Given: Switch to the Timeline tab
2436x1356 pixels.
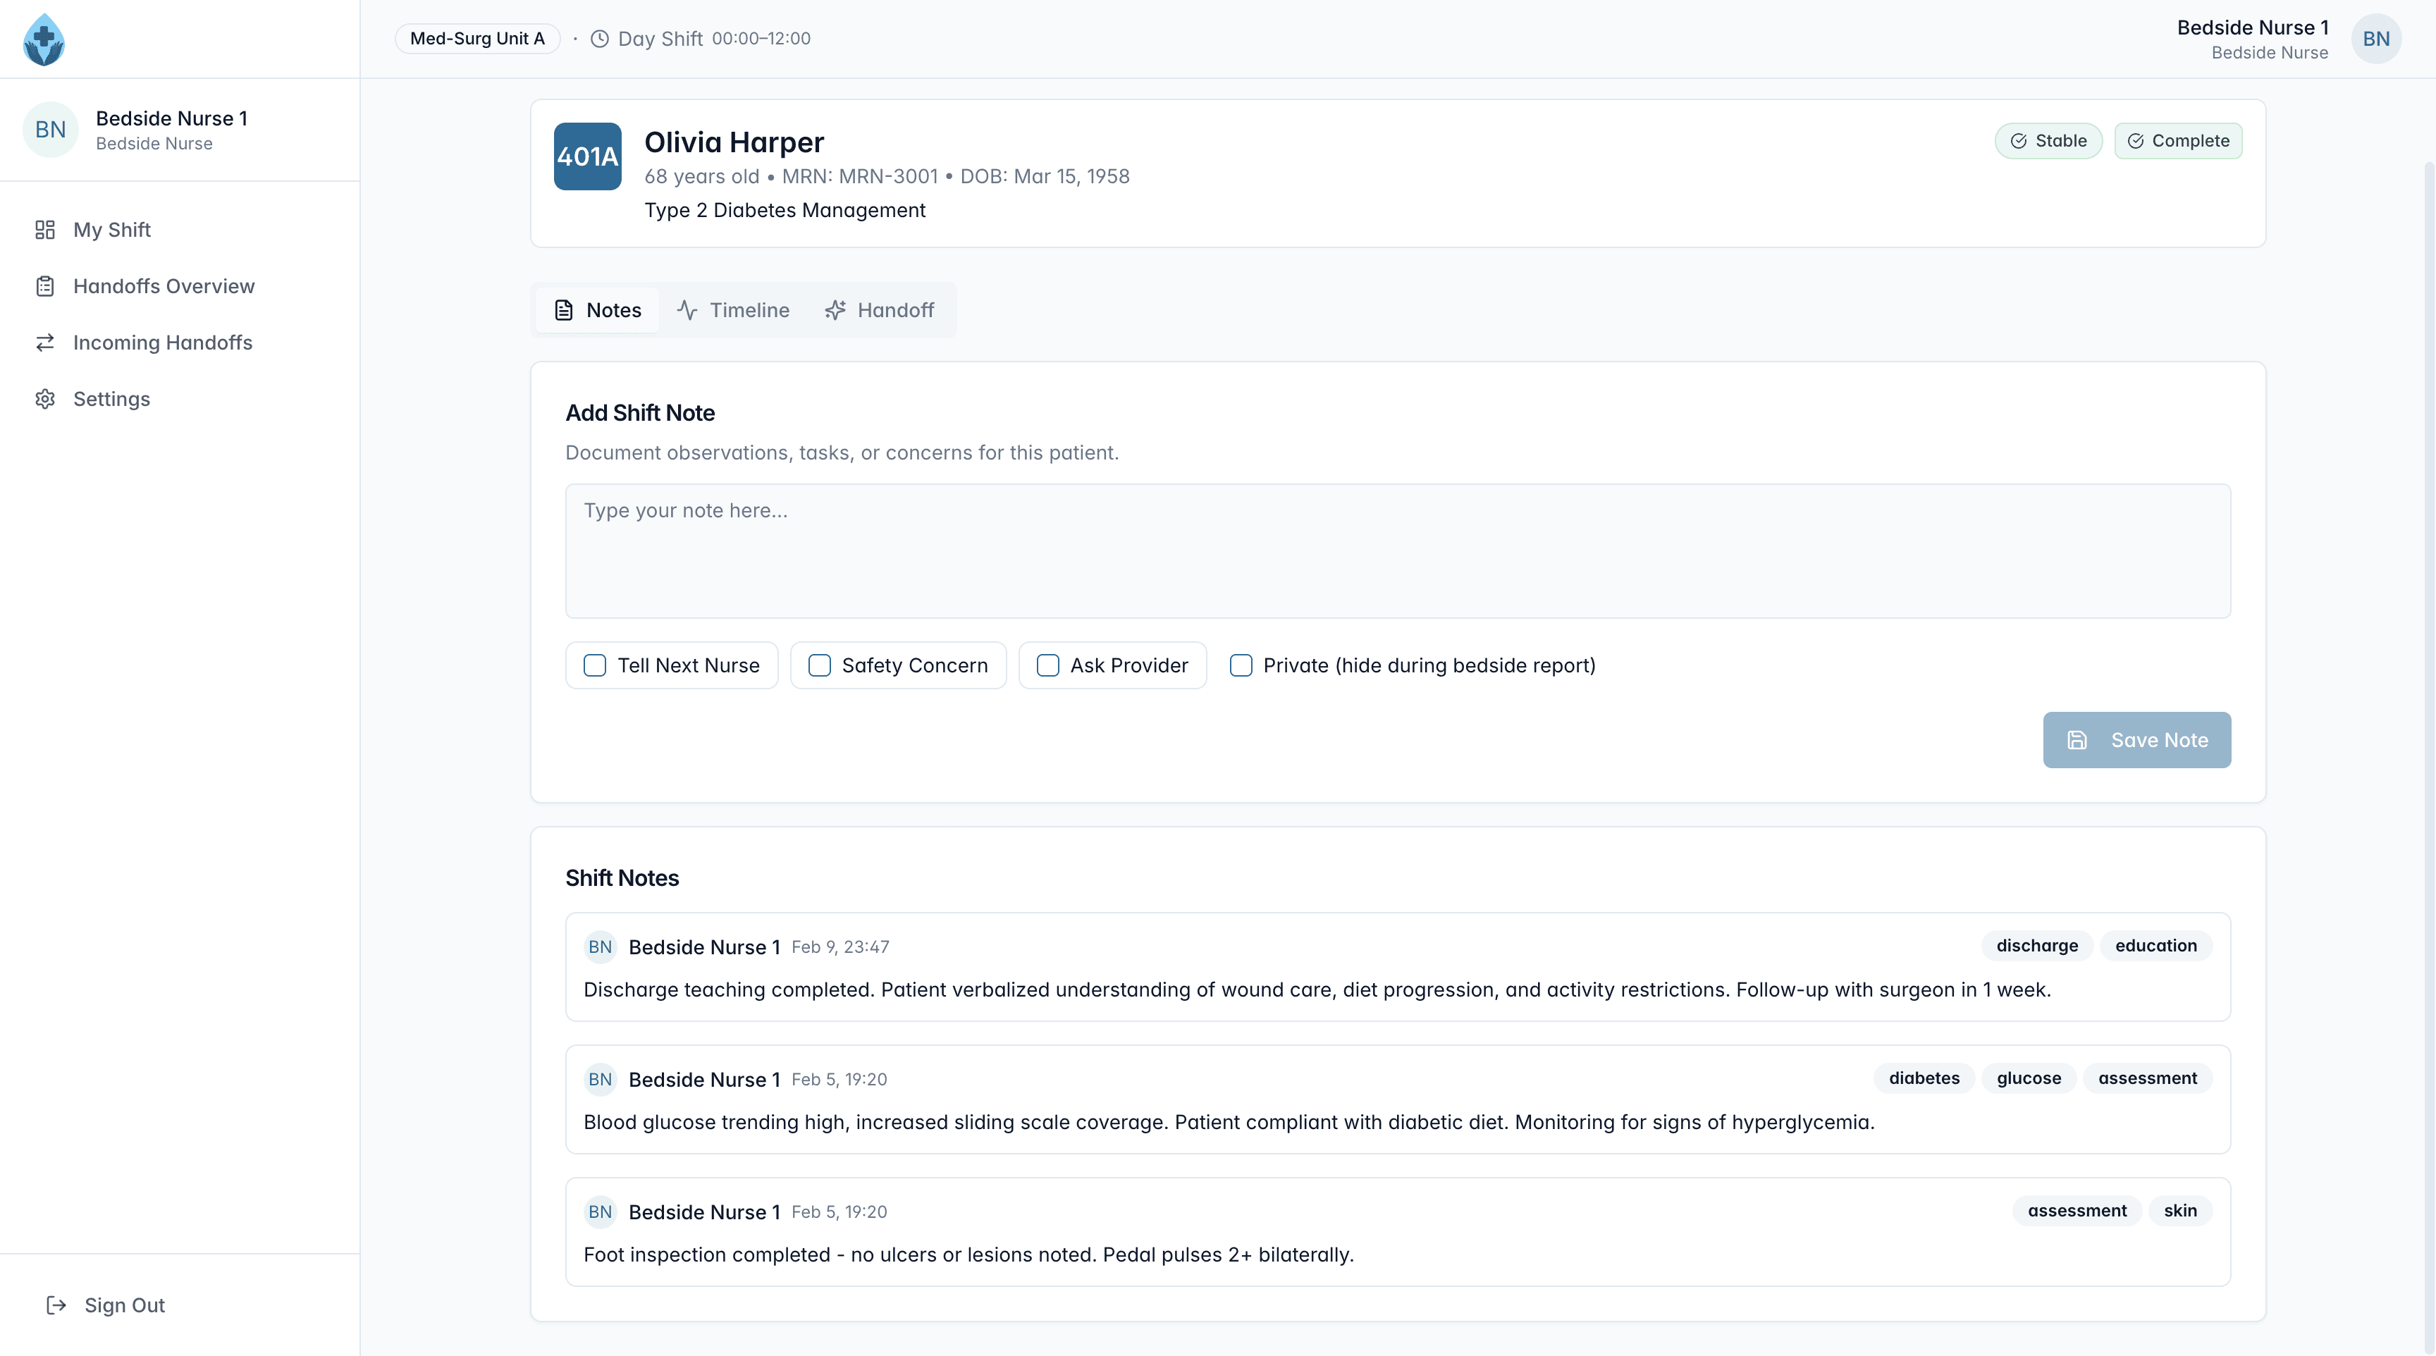Looking at the screenshot, I should click(733, 310).
